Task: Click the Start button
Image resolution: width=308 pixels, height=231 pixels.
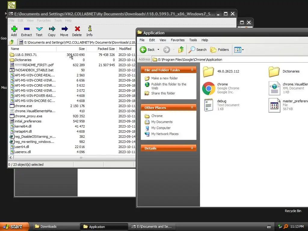Action: pyautogui.click(x=14, y=226)
